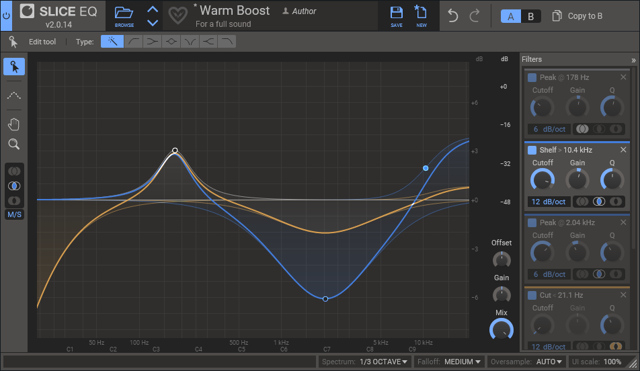This screenshot has width=640, height=371.
Task: Open the Spectrum 1/3 OCTAVE dropdown
Action: point(384,362)
